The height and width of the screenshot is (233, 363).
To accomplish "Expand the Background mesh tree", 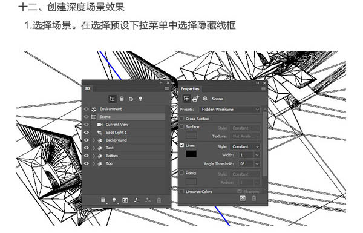I will tap(94, 140).
